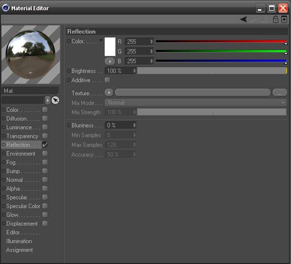Click the animation dot beside reflection Color
This screenshot has height=264, width=291.
pyautogui.click(x=69, y=41)
